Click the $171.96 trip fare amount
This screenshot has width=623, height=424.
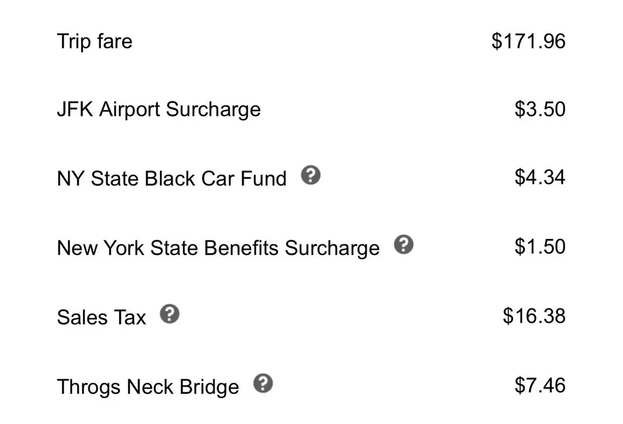point(528,41)
